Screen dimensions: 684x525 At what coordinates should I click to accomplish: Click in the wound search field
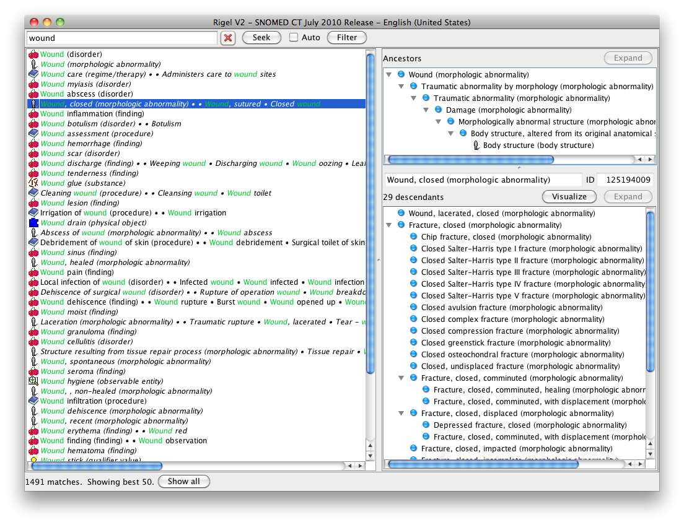pyautogui.click(x=121, y=38)
